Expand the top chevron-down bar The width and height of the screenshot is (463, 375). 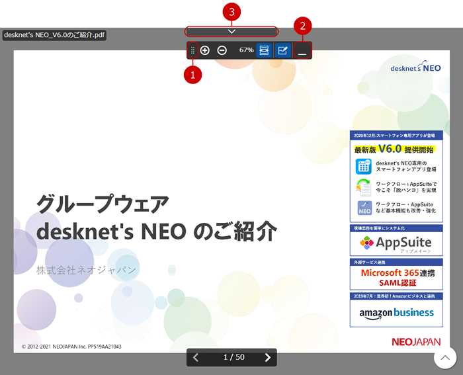[232, 31]
